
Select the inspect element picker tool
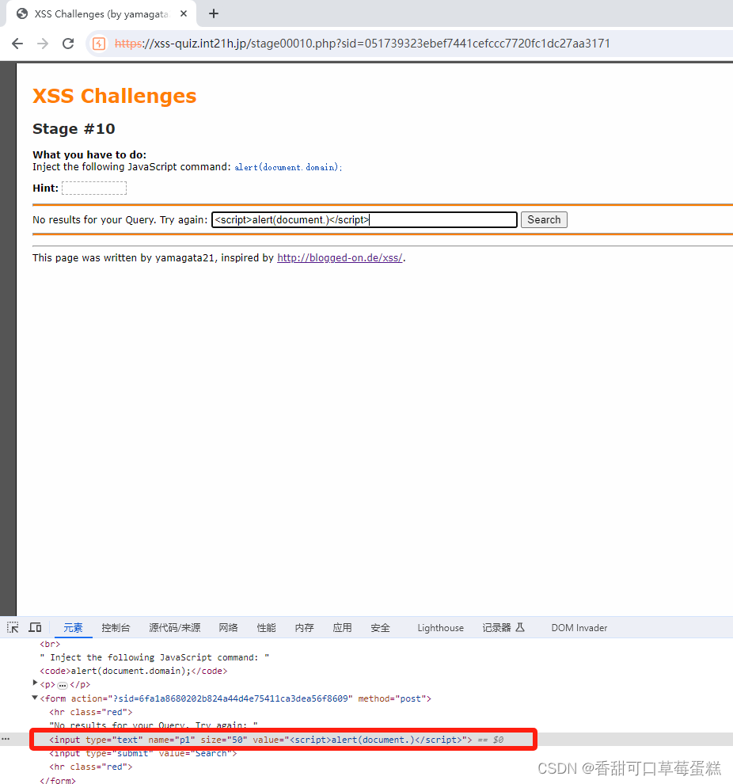tap(12, 626)
